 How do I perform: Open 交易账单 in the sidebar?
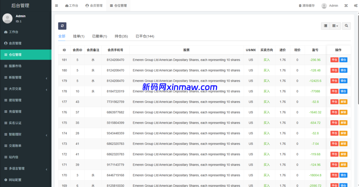click(26, 146)
